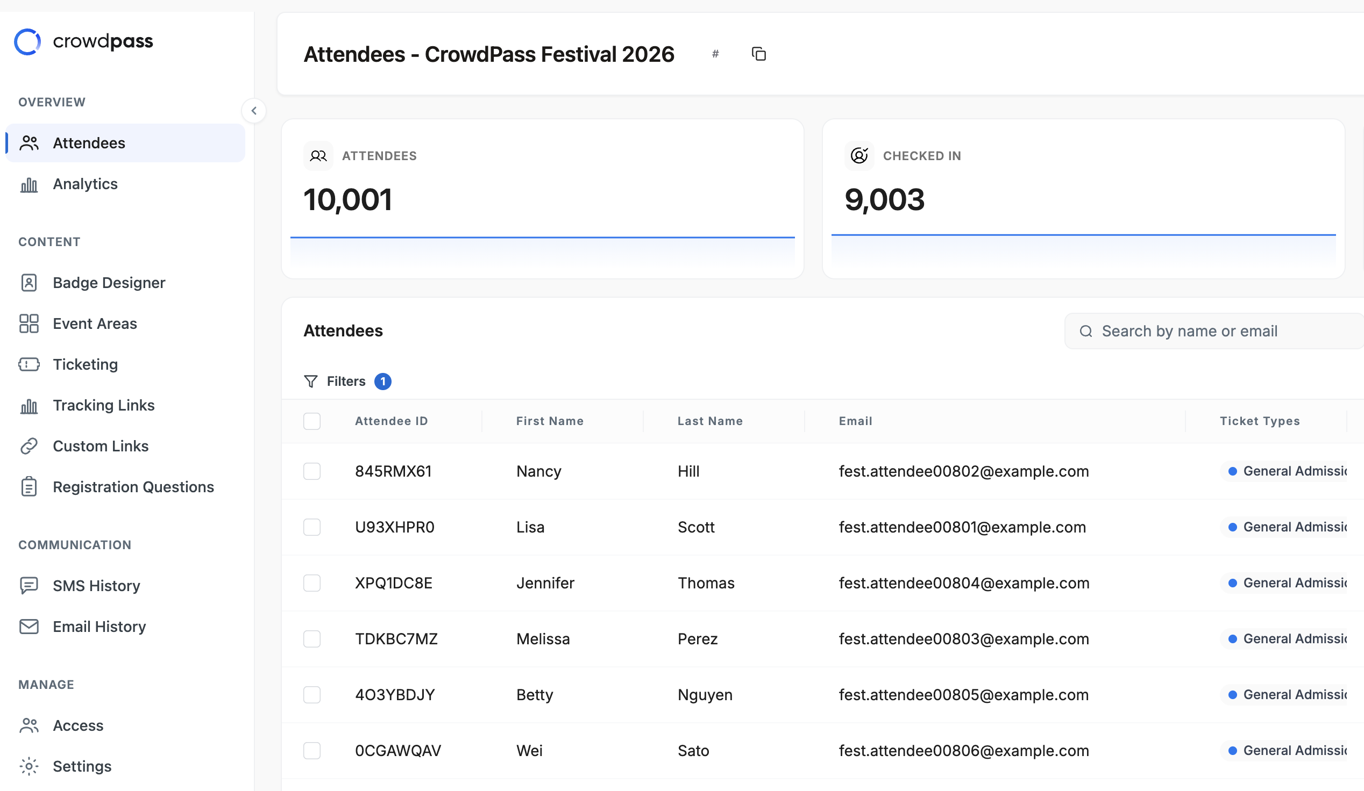Navigate to Ticketing
1364x791 pixels.
point(125,364)
